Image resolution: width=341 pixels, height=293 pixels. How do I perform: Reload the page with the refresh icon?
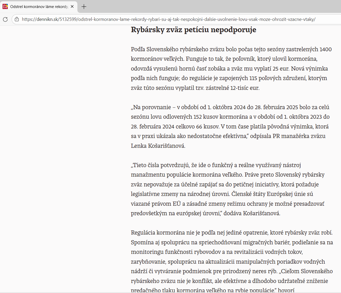pyautogui.click(x=5, y=19)
